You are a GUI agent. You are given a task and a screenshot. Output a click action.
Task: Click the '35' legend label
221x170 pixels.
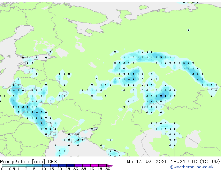click(x=84, y=169)
